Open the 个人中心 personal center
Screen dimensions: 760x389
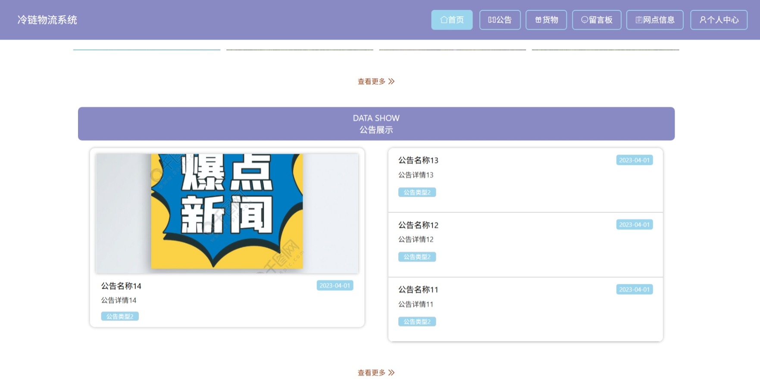coord(719,20)
